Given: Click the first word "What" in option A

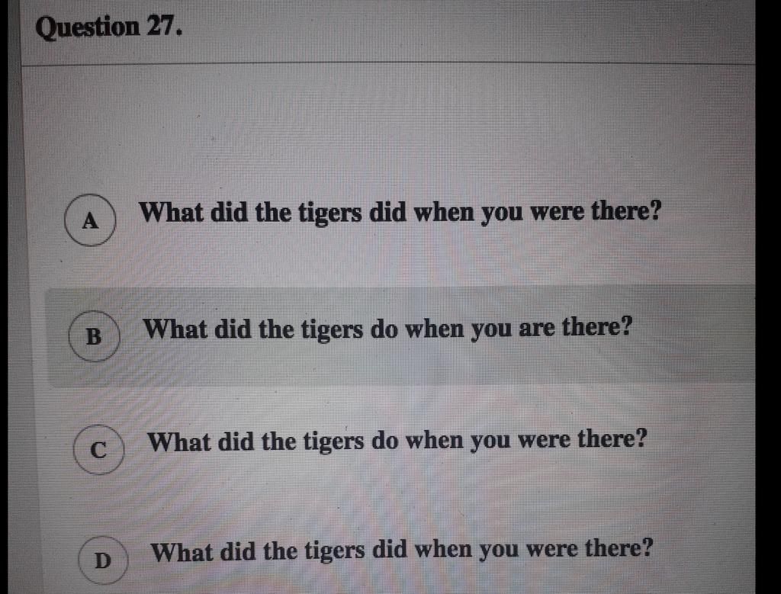Looking at the screenshot, I should click(172, 212).
